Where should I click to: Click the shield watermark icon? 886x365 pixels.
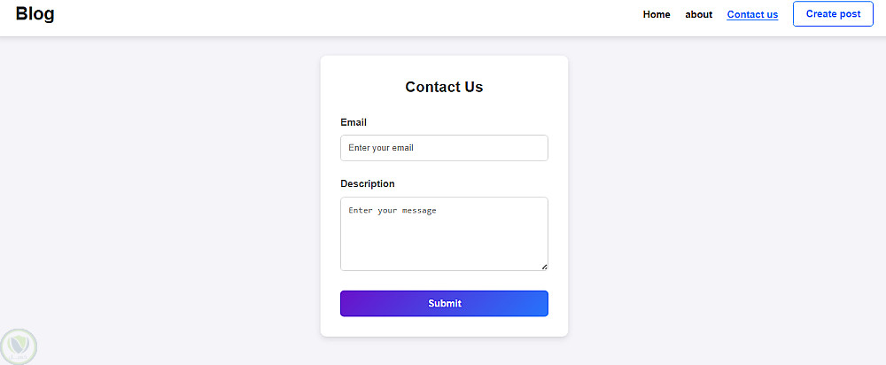(19, 346)
